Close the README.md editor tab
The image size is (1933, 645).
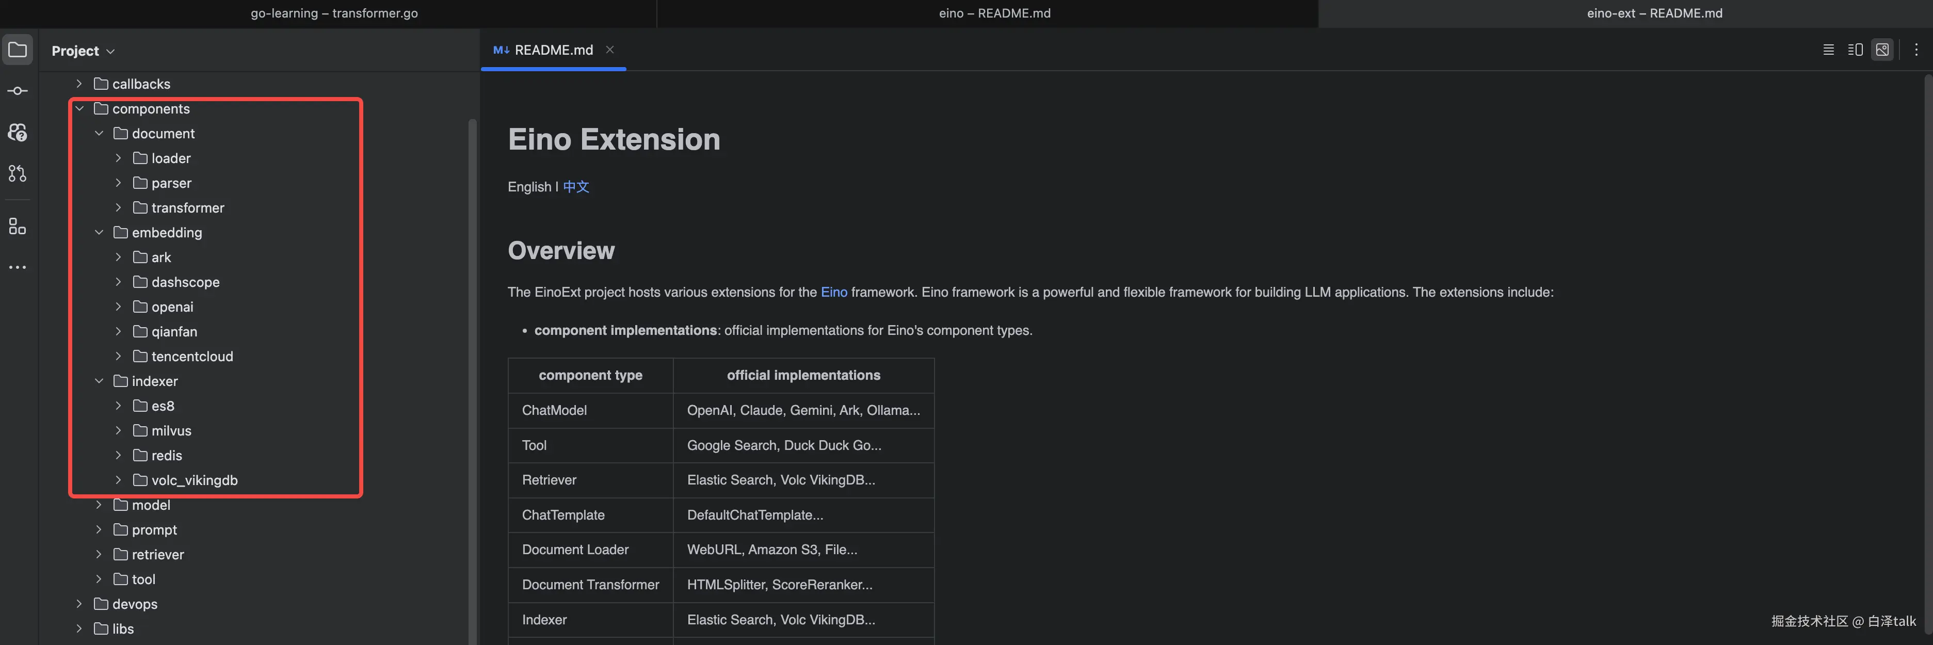[x=610, y=50]
